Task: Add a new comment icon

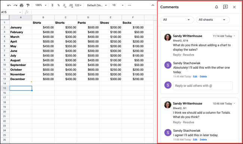Action: [225, 7]
